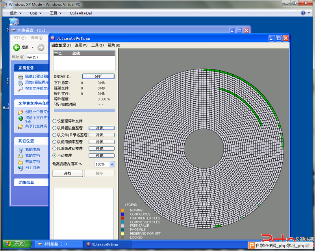Open 文件 menu in 本地磁盘 window
Image resolution: width=315 pixels, height=251 pixels.
(x=19, y=38)
